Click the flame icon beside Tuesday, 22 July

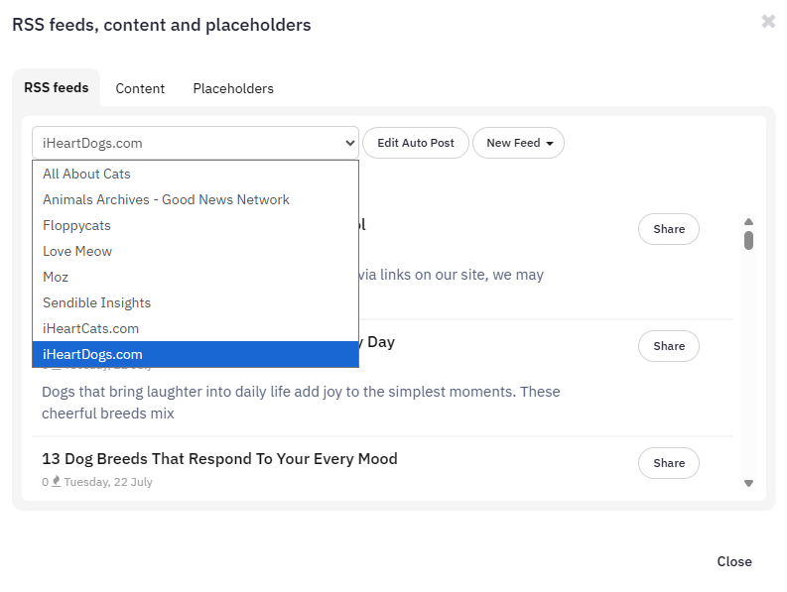(57, 481)
